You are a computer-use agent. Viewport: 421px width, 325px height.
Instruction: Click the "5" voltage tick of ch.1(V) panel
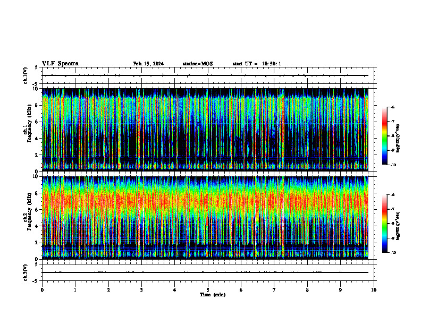pyautogui.click(x=36, y=67)
